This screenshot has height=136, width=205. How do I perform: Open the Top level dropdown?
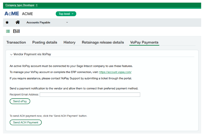coord(66,14)
